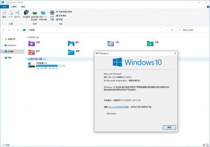Select the 音乐 music folder icon
The height and width of the screenshot is (147, 210).
[x=31, y=52]
